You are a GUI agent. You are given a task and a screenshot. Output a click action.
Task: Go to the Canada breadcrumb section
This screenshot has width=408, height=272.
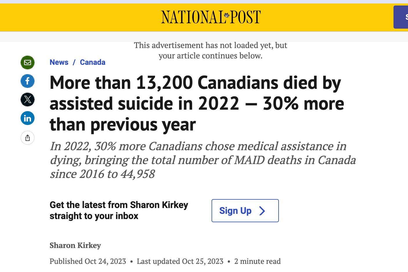[x=93, y=62]
